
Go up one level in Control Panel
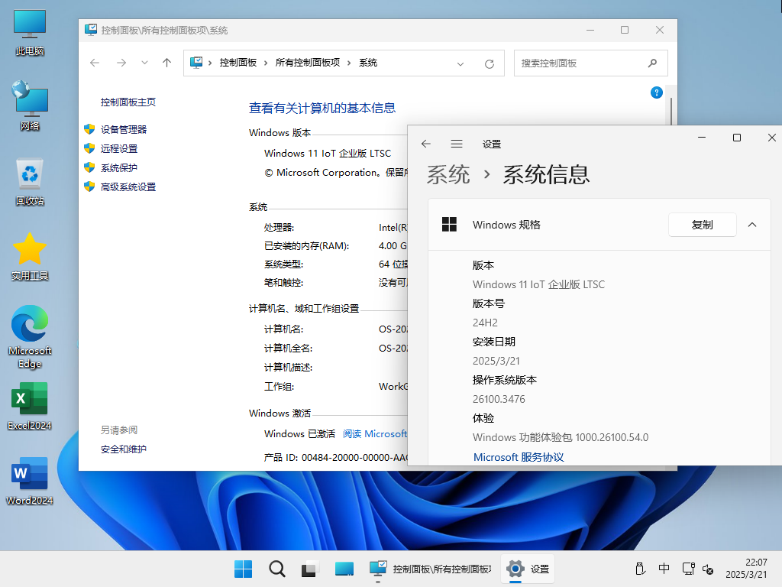point(166,63)
